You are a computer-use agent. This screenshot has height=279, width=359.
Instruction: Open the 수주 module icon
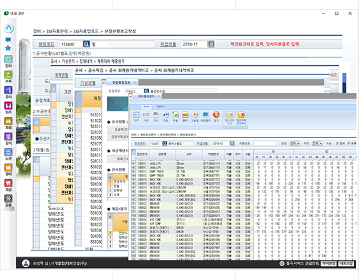[x=8, y=75]
